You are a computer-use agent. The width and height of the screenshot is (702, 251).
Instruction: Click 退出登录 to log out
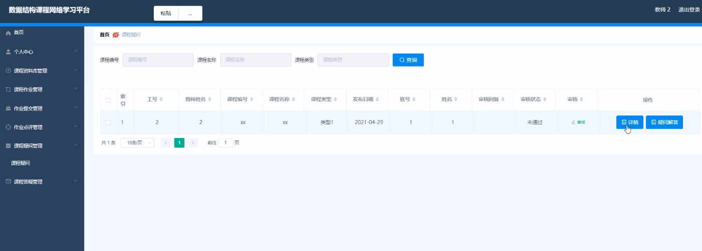[x=689, y=10]
